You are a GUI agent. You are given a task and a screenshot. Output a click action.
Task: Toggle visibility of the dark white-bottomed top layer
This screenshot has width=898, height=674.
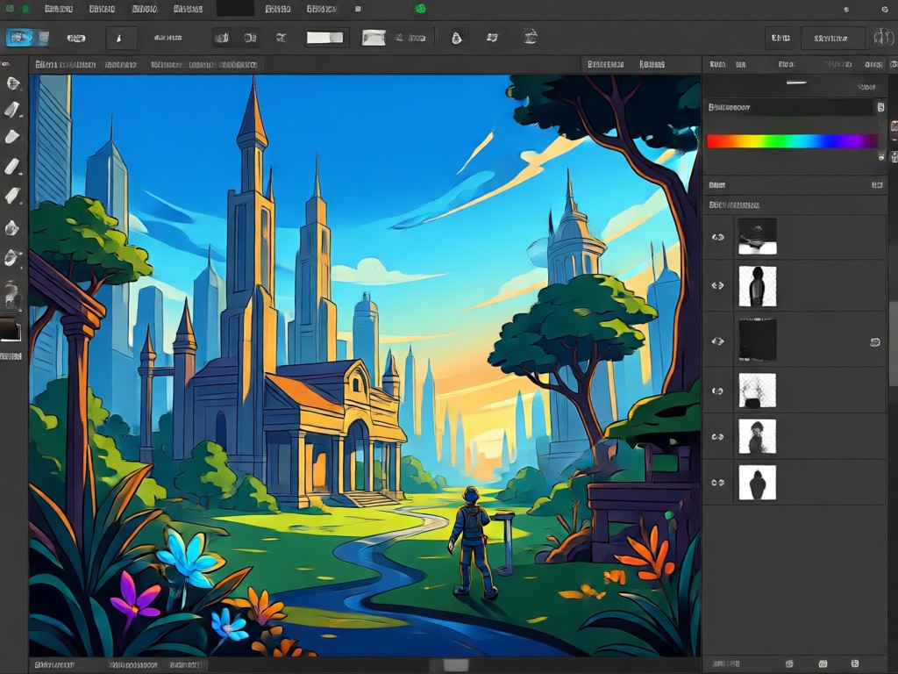point(717,237)
